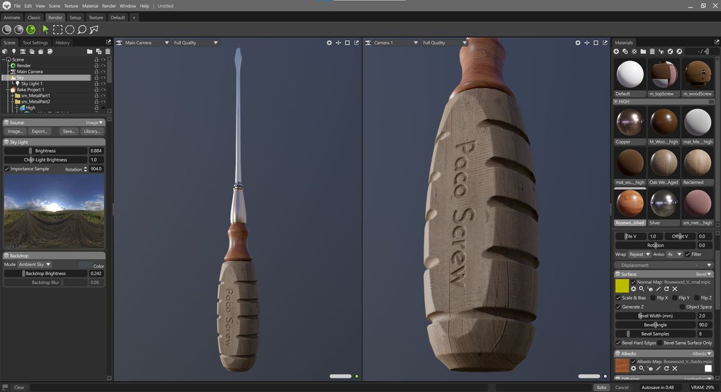Open the History tab
Screen dimensions: 721x392
point(62,43)
